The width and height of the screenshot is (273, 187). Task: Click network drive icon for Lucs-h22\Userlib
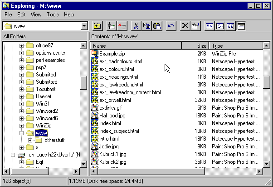point(22,155)
